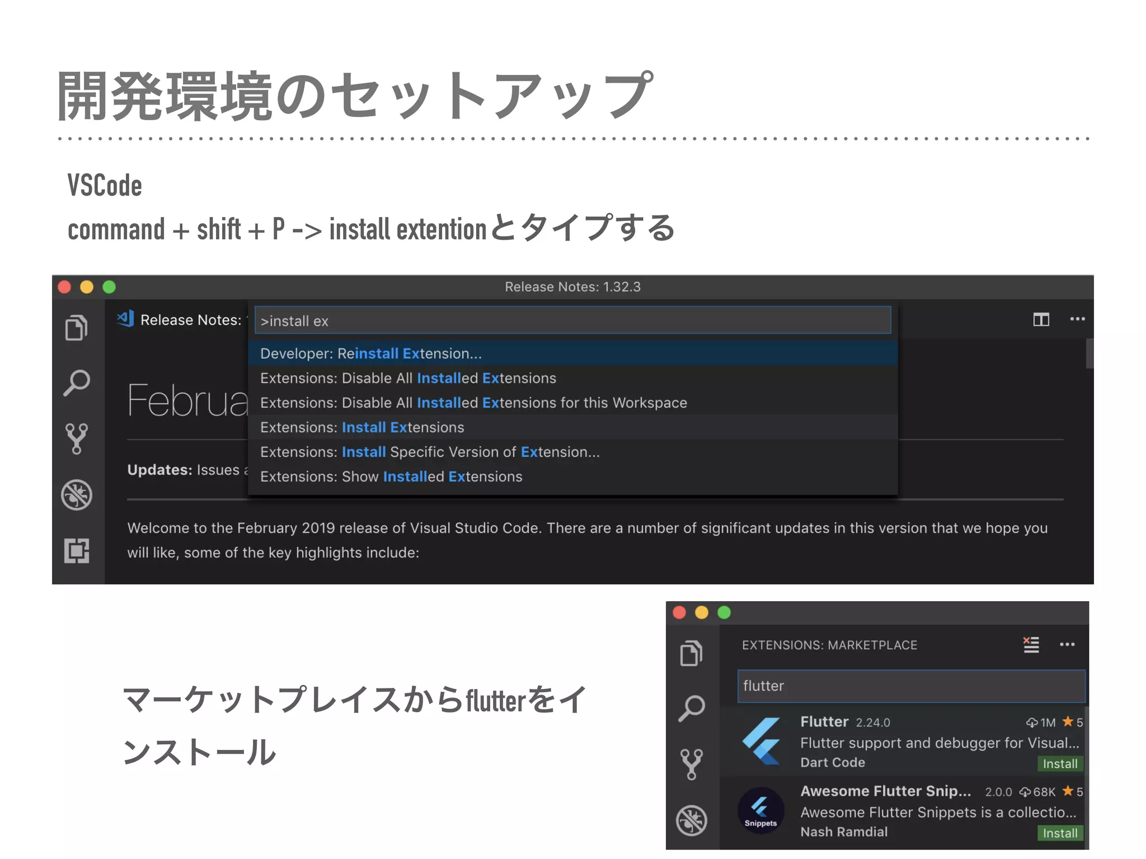1146x859 pixels.
Task: Install the Flutter extension by Dart Code
Action: point(1060,763)
